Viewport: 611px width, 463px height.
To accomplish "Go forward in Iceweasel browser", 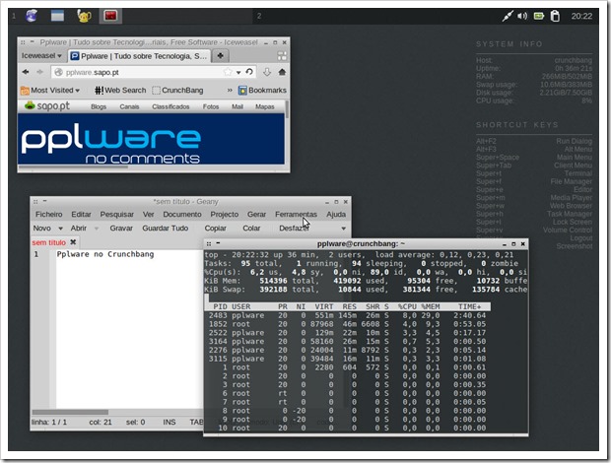I will pyautogui.click(x=39, y=72).
